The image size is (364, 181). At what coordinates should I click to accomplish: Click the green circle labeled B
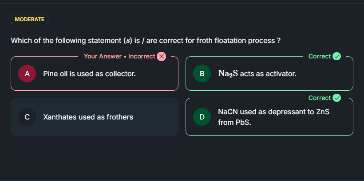[202, 73]
